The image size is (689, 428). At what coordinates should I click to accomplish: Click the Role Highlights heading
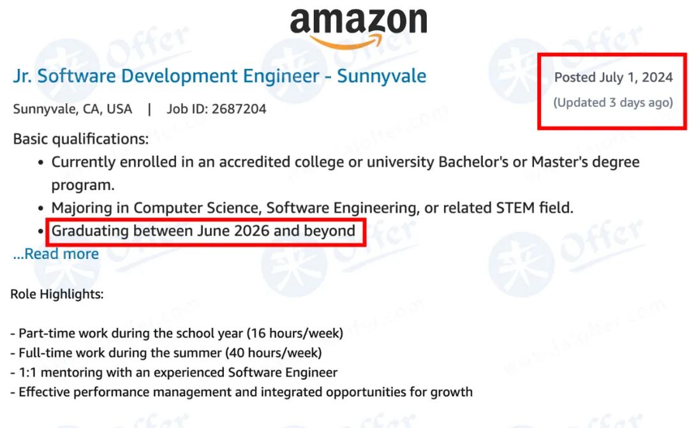coord(57,294)
